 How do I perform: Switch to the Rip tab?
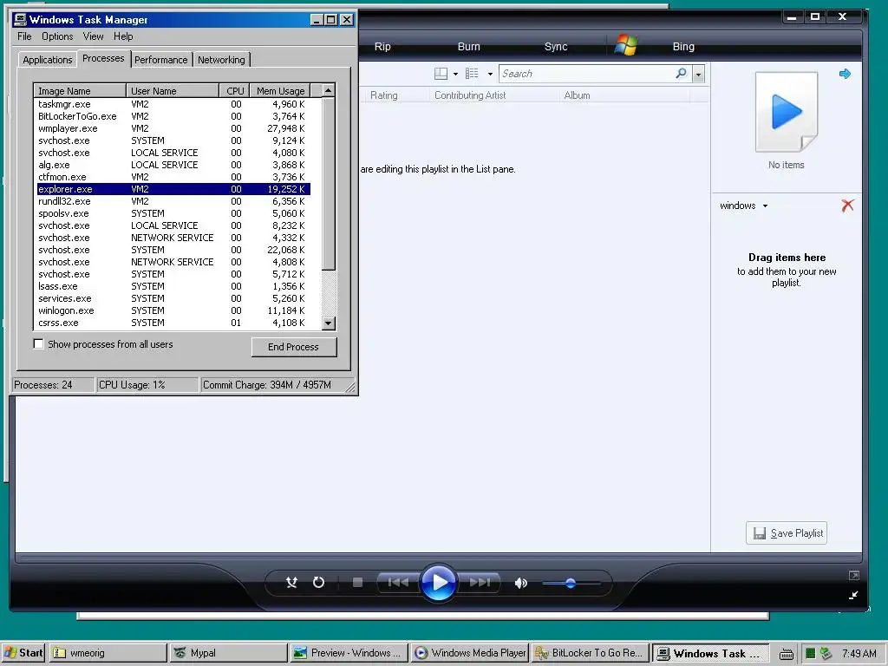pos(382,47)
